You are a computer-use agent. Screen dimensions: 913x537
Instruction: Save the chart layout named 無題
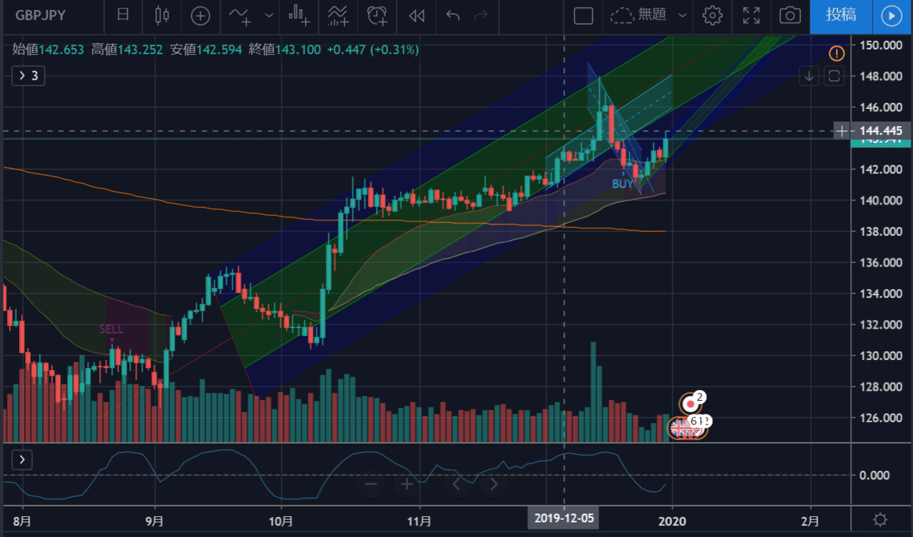point(639,15)
